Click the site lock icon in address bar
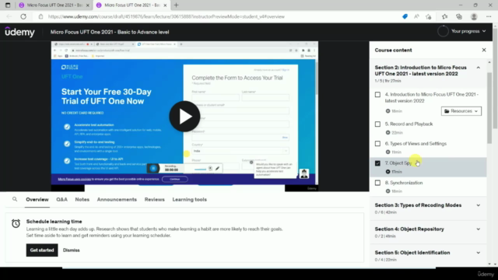498x280 pixels. (40, 16)
